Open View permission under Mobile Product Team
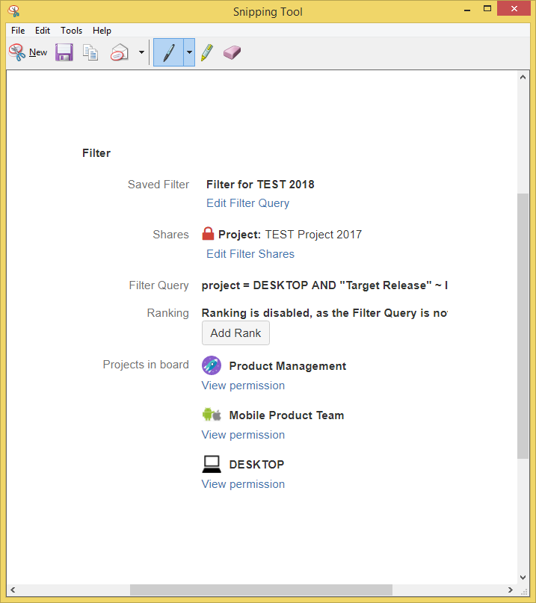Viewport: 536px width, 603px height. [x=243, y=435]
